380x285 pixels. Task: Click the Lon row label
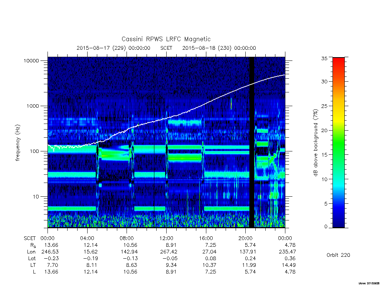[x=31, y=252]
